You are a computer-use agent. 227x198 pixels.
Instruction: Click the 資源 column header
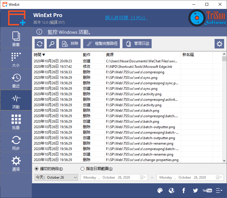[x=142, y=55]
